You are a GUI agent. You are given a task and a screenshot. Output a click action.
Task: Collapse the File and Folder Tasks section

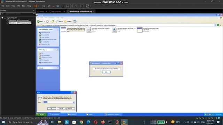57,29
